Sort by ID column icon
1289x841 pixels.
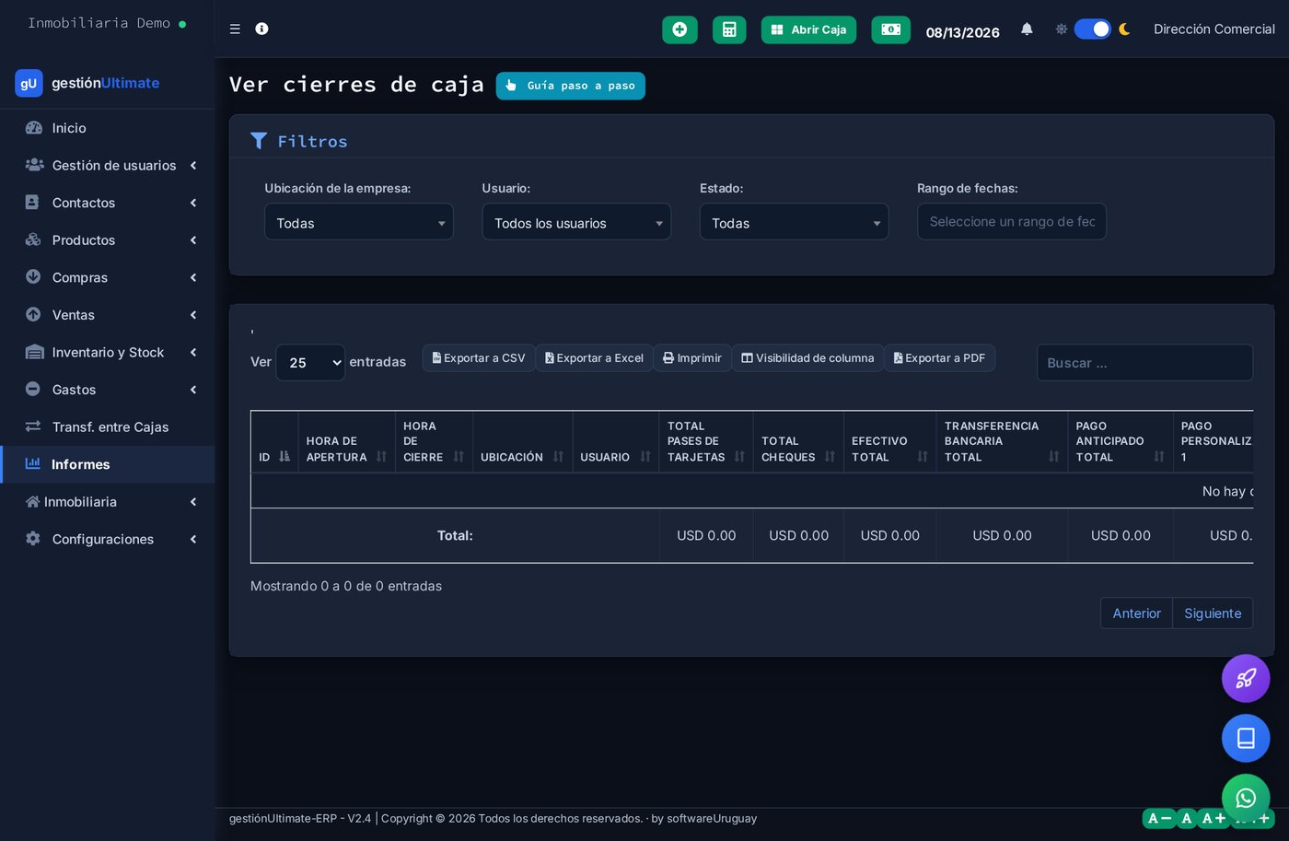[x=285, y=457]
